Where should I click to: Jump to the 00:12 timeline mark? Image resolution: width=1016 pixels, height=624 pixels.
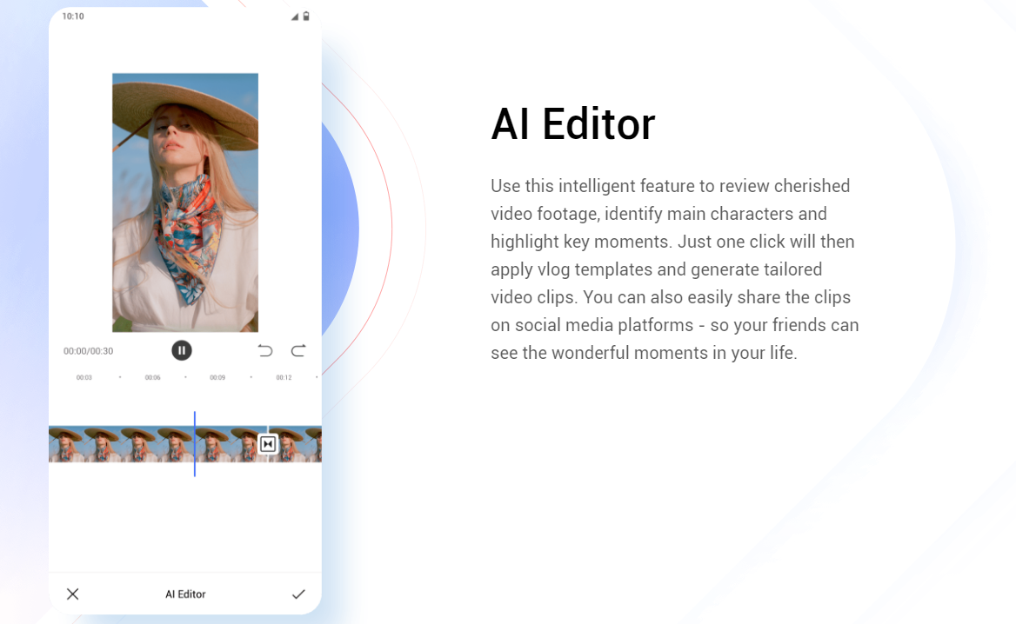tap(284, 378)
